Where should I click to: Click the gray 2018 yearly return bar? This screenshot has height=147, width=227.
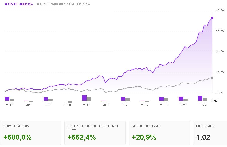(70, 101)
